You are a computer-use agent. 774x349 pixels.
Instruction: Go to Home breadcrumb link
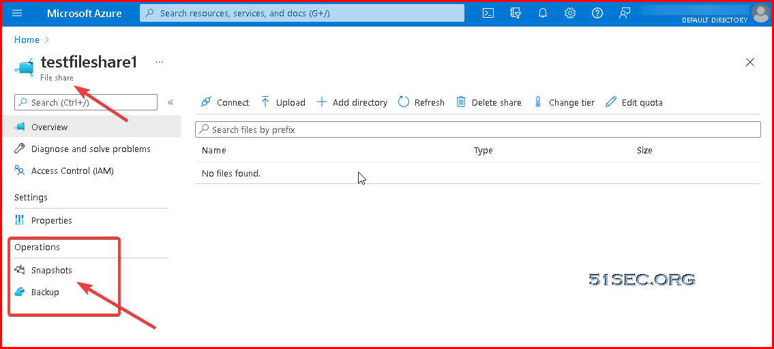tap(27, 40)
